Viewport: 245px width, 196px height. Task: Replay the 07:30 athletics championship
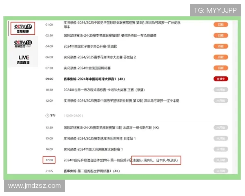[x=221, y=68]
